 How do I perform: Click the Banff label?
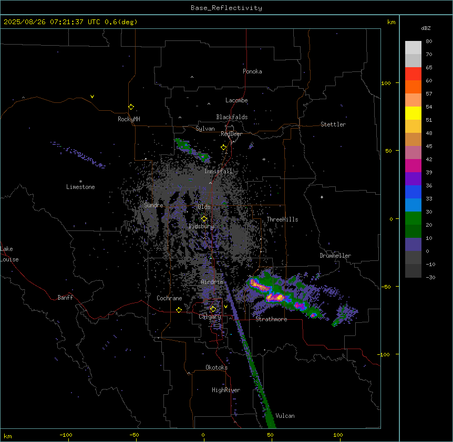click(x=65, y=298)
